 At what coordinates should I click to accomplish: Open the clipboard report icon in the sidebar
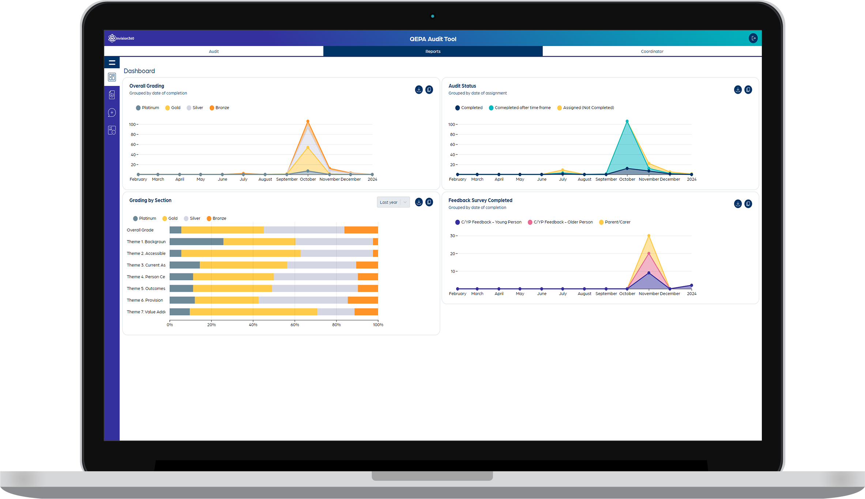click(x=112, y=95)
